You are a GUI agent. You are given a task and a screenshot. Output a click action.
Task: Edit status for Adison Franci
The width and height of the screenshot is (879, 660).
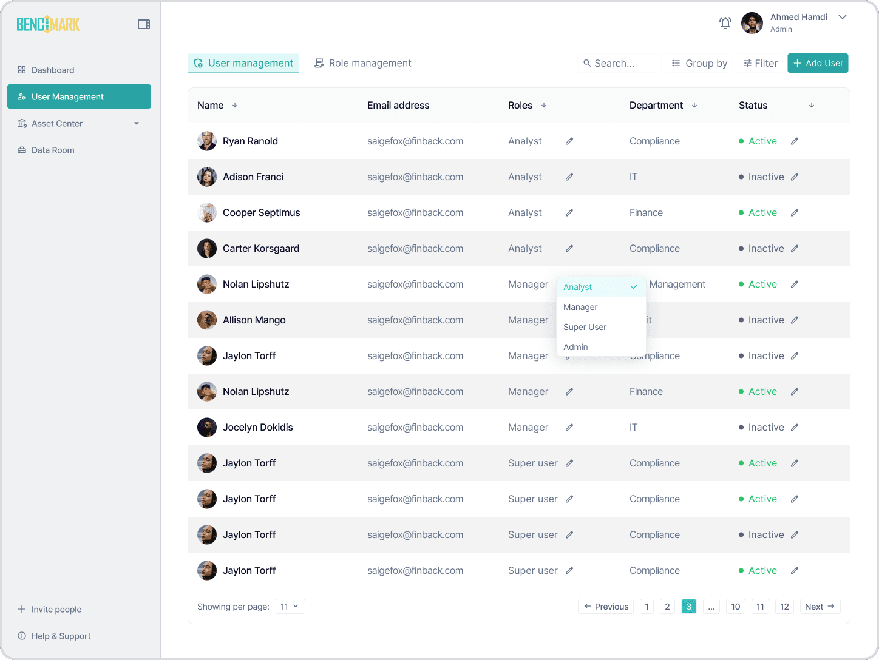coord(795,177)
